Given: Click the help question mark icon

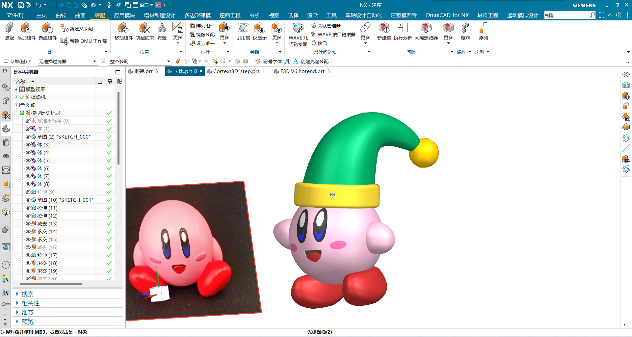Looking at the screenshot, I should coord(619,15).
